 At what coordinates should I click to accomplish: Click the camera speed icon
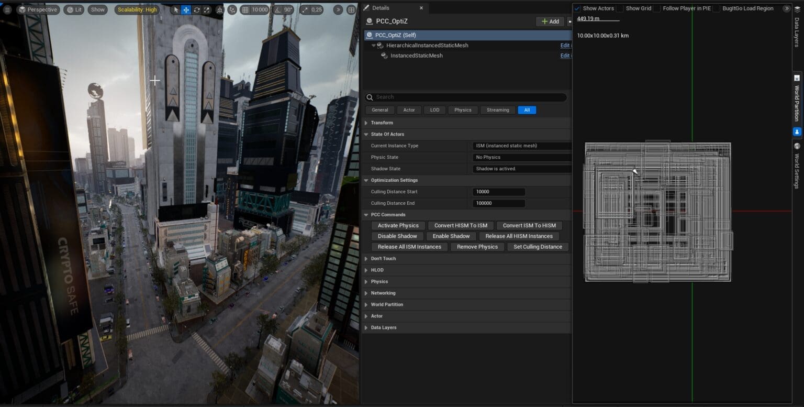point(306,9)
